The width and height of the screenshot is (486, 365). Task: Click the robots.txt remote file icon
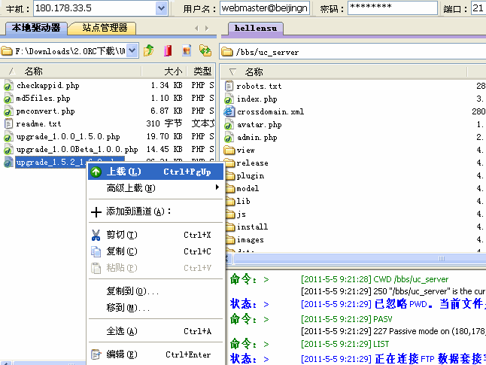[x=229, y=86]
